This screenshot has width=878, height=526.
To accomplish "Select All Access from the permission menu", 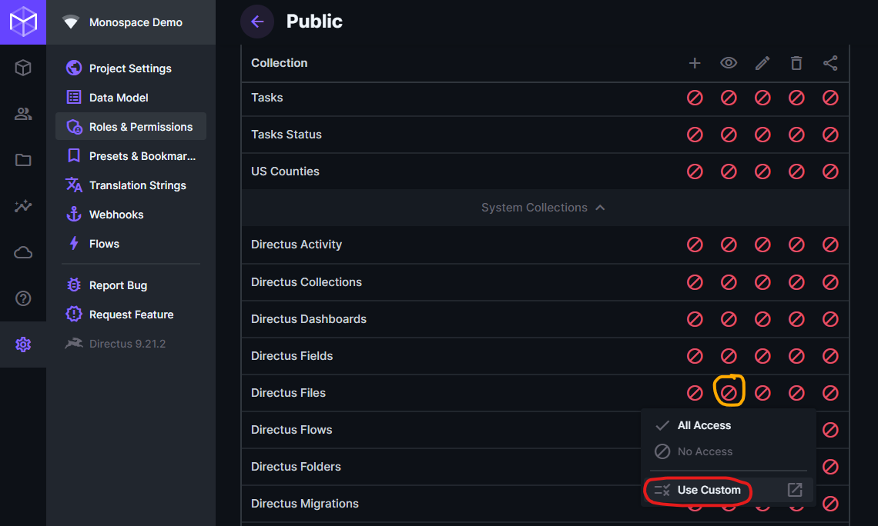I will click(x=702, y=424).
